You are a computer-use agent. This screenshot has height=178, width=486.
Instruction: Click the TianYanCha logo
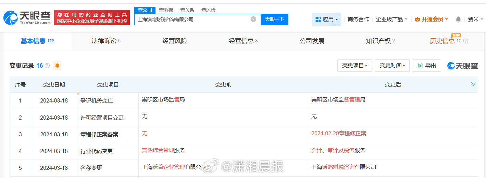[27, 18]
